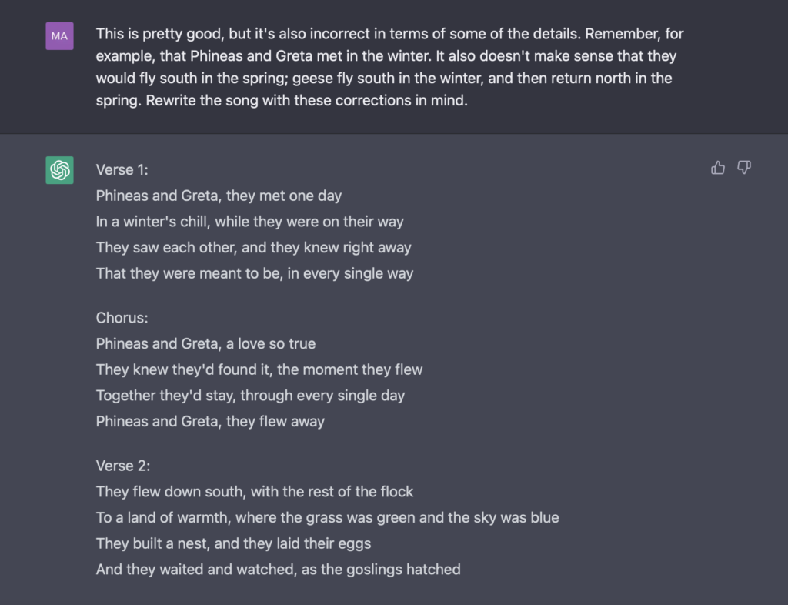Click the "Verse 2:" heading
Screen dimensions: 788x605
[x=123, y=466]
